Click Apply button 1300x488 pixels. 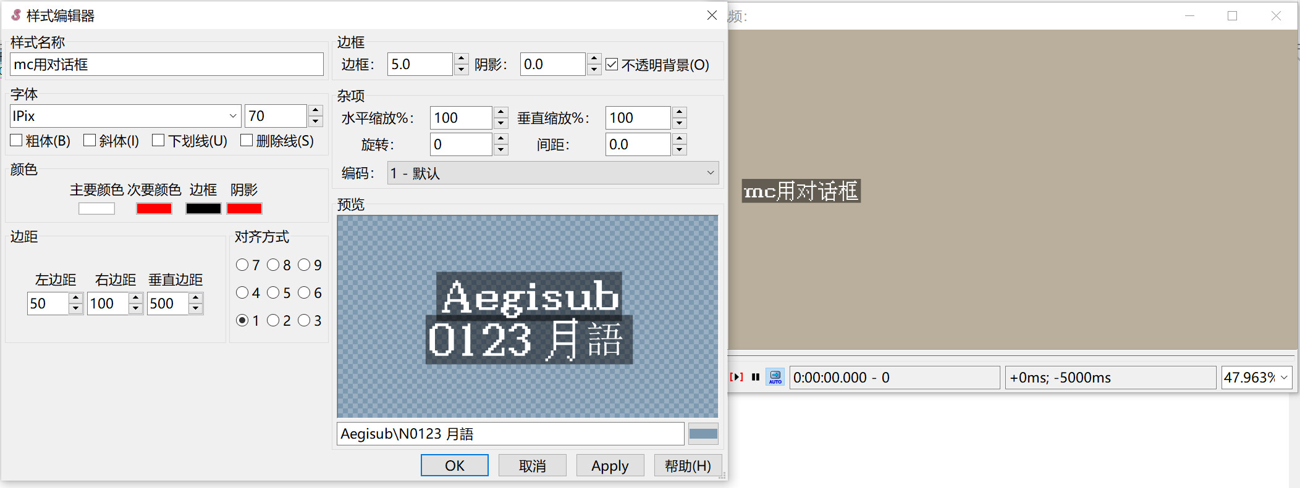click(x=610, y=465)
